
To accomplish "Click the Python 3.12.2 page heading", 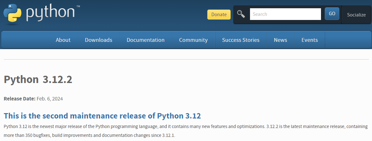I will 38,80.
